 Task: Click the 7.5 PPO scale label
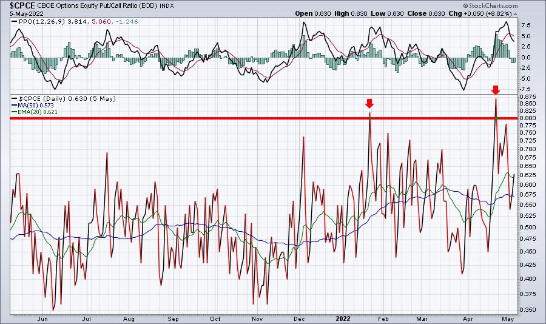(526, 25)
